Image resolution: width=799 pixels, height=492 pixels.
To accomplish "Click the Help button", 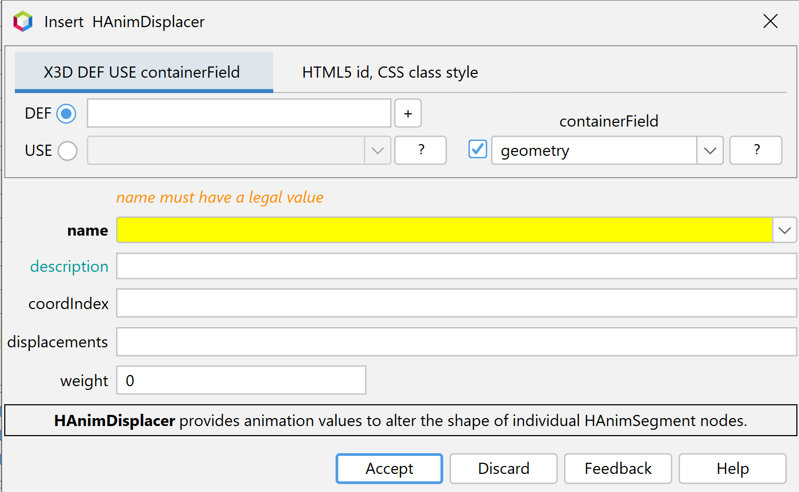I will pos(732,469).
